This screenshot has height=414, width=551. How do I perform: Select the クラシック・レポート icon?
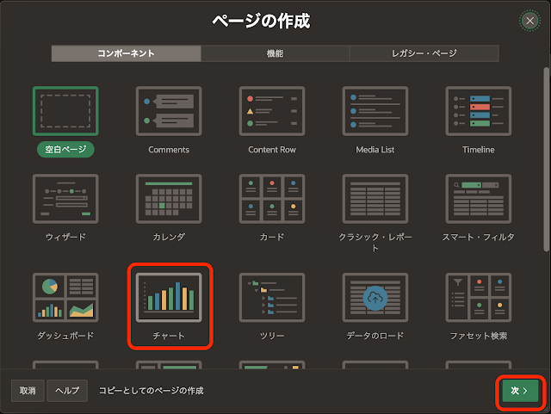click(x=375, y=199)
